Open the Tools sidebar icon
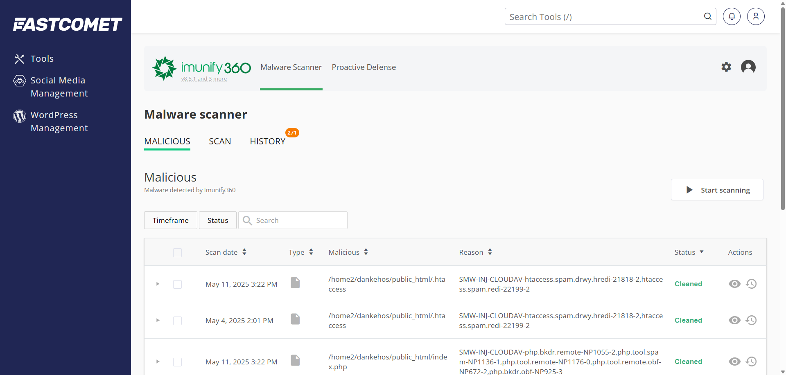Image resolution: width=786 pixels, height=375 pixels. click(19, 59)
